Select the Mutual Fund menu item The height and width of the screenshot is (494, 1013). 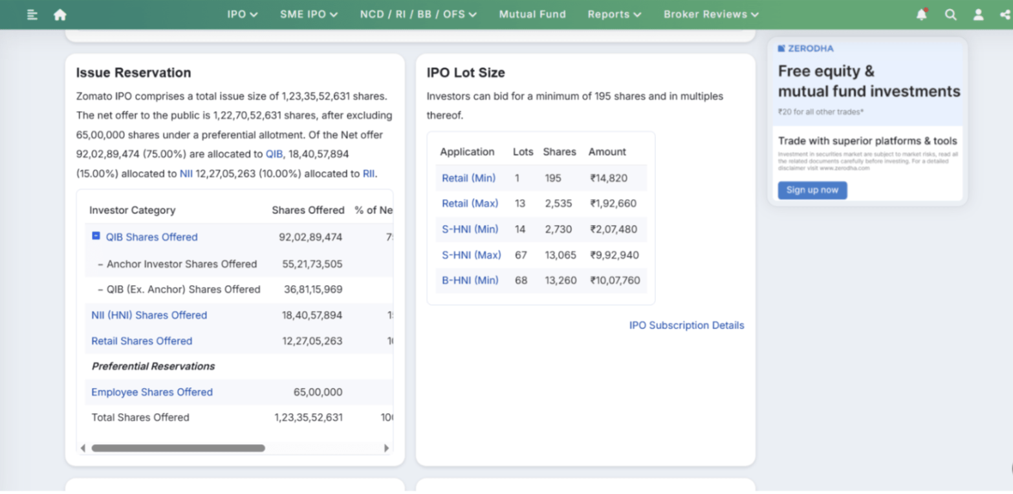pos(532,14)
